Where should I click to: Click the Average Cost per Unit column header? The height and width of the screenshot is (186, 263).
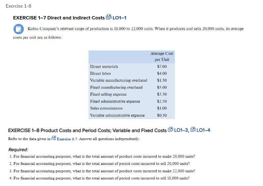point(162,57)
